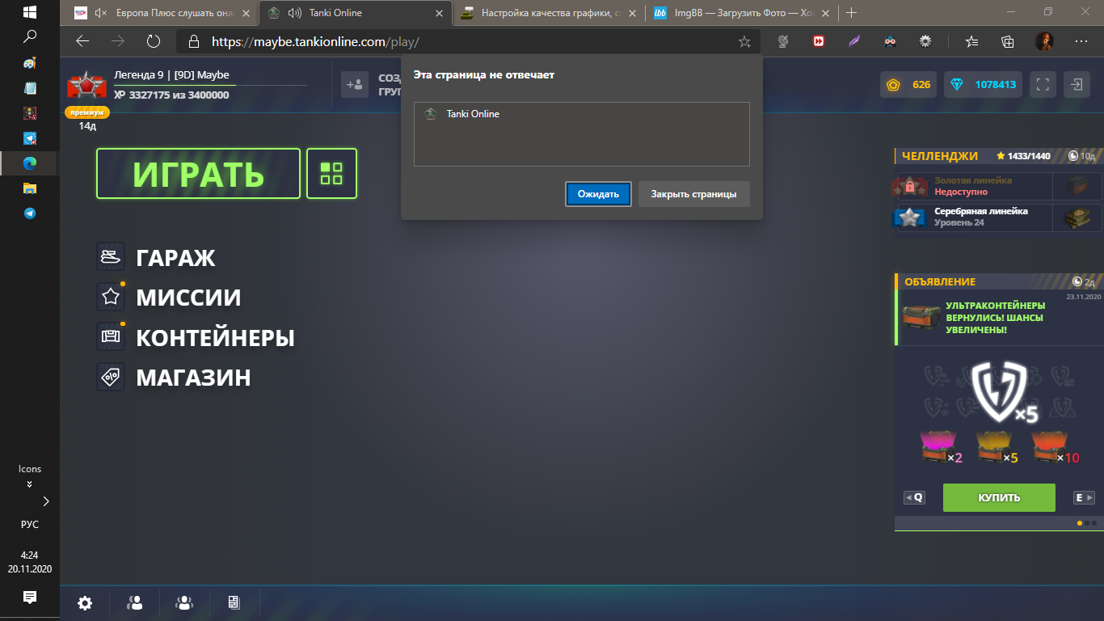
Task: Open the Windows Start menu
Action: tap(30, 13)
